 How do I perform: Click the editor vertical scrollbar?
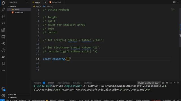click(180, 27)
